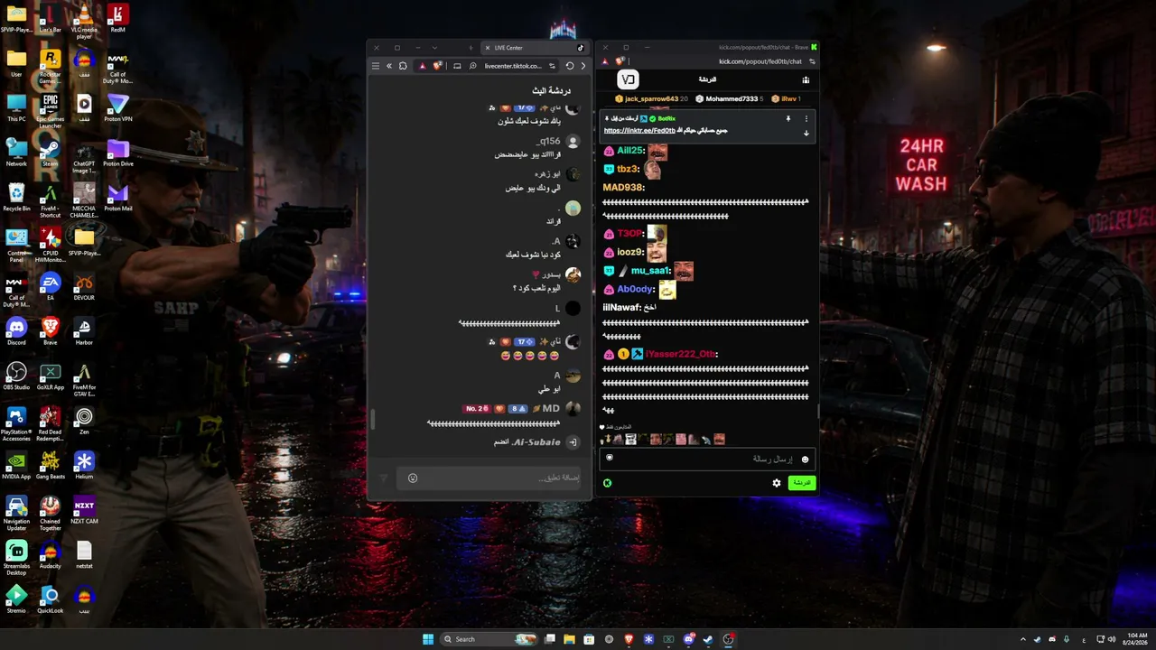Click the Kick send message input field
Viewport: 1156px width, 650px height.
[x=707, y=459]
